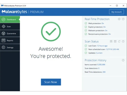
Task: Click the Scan Now button
Action: coord(51,82)
